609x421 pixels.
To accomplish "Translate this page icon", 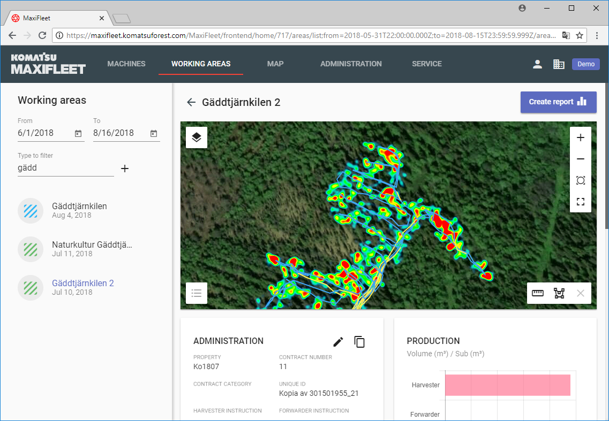I will [566, 35].
